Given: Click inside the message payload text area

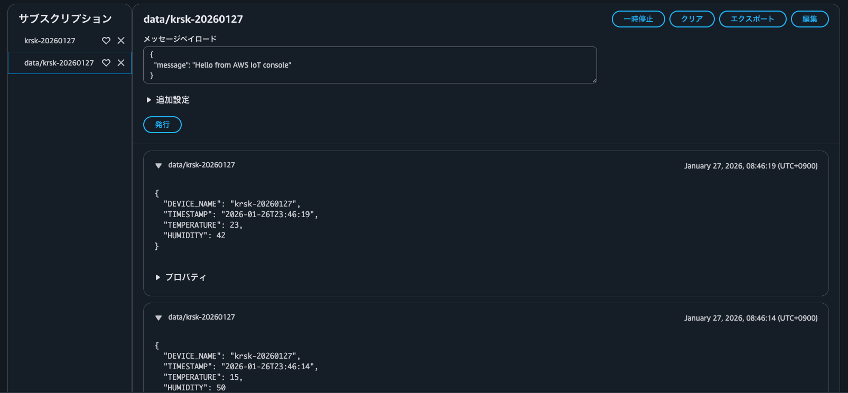Looking at the screenshot, I should pyautogui.click(x=370, y=65).
